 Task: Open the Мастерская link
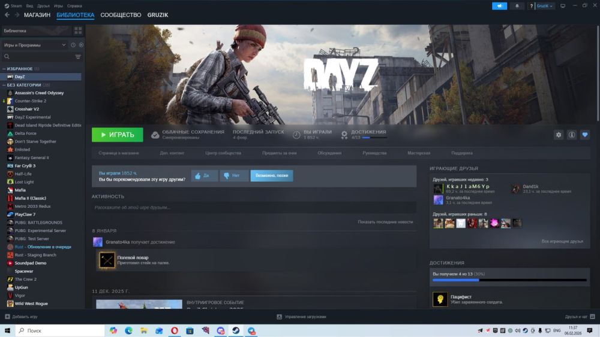419,153
